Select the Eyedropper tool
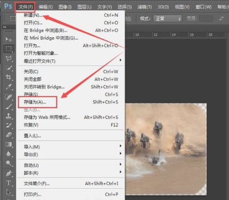Screen dimensions: 229x200 [x=9, y=86]
